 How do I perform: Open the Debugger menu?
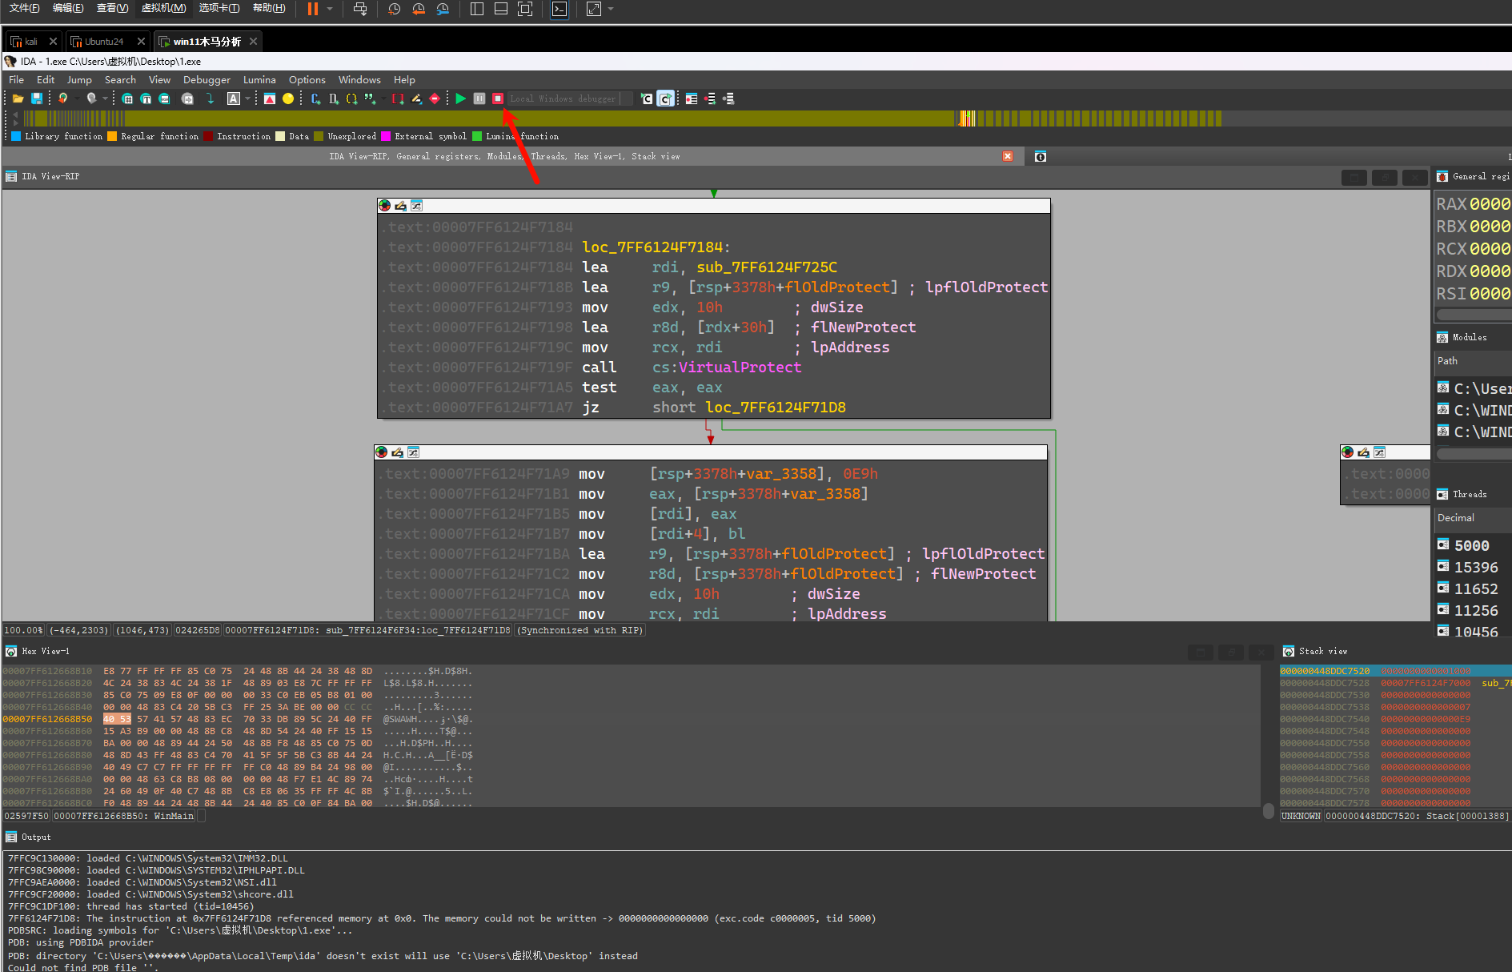(x=207, y=80)
